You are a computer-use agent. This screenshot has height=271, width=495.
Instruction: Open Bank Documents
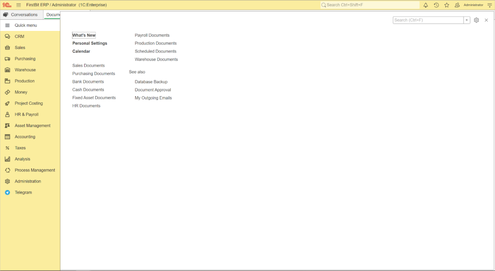[88, 81]
